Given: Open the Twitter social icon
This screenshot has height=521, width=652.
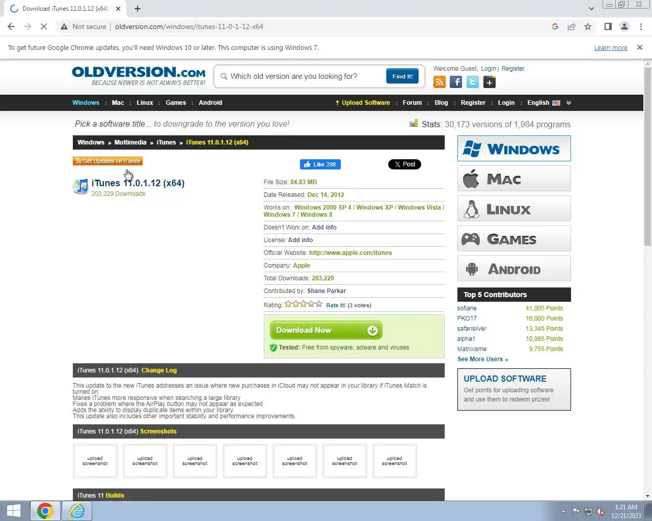Looking at the screenshot, I should click(x=473, y=82).
